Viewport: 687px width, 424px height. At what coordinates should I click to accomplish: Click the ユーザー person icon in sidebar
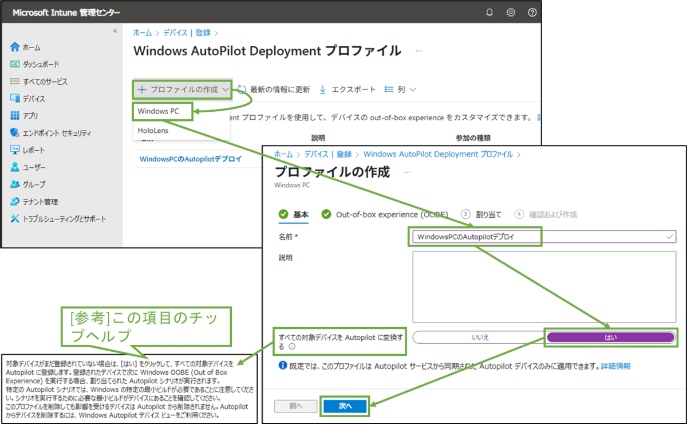click(x=15, y=167)
